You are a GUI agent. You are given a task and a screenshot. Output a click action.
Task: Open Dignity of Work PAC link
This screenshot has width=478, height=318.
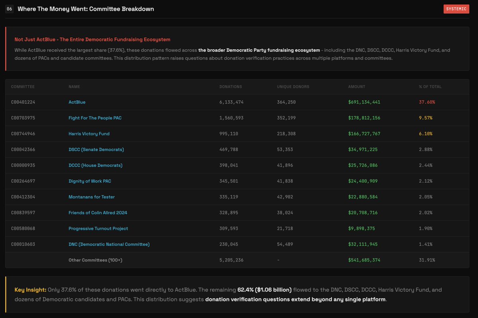[90, 181]
